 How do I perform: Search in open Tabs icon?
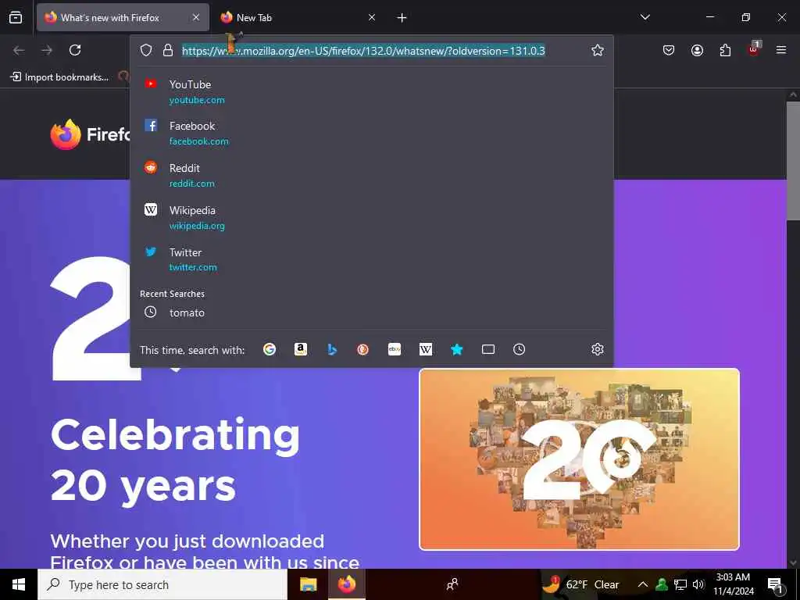[488, 349]
